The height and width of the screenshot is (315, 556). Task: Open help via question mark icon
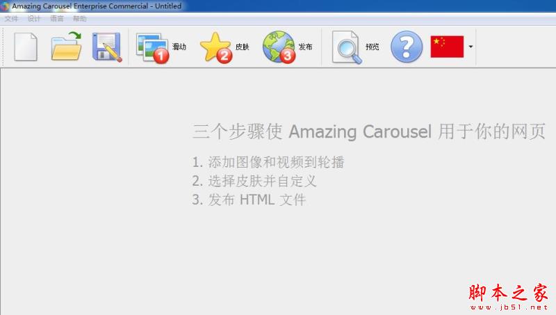tap(407, 47)
